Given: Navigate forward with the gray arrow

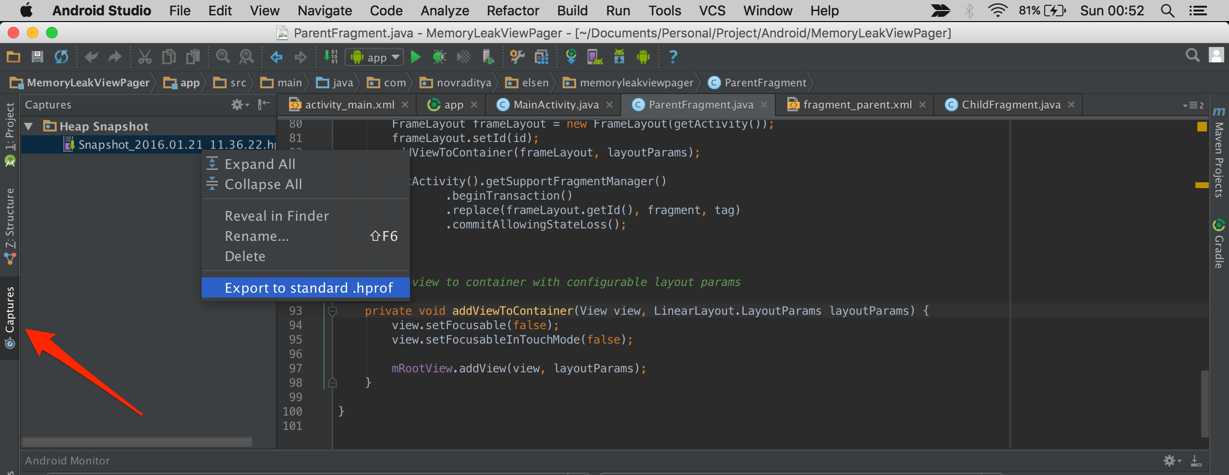Looking at the screenshot, I should [x=301, y=57].
